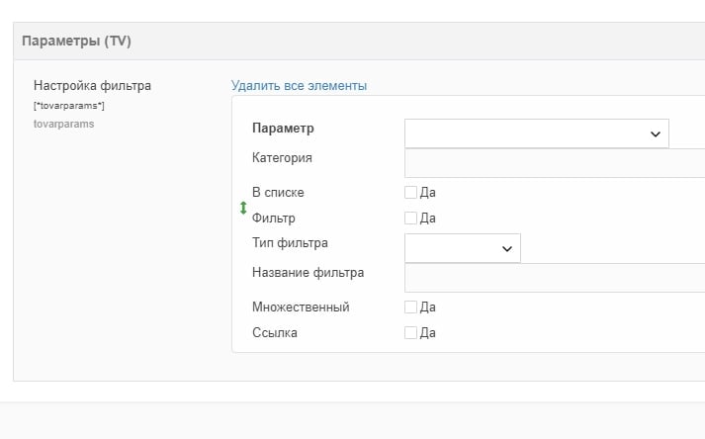Click into the 'Название фильтра' field

tap(555, 278)
